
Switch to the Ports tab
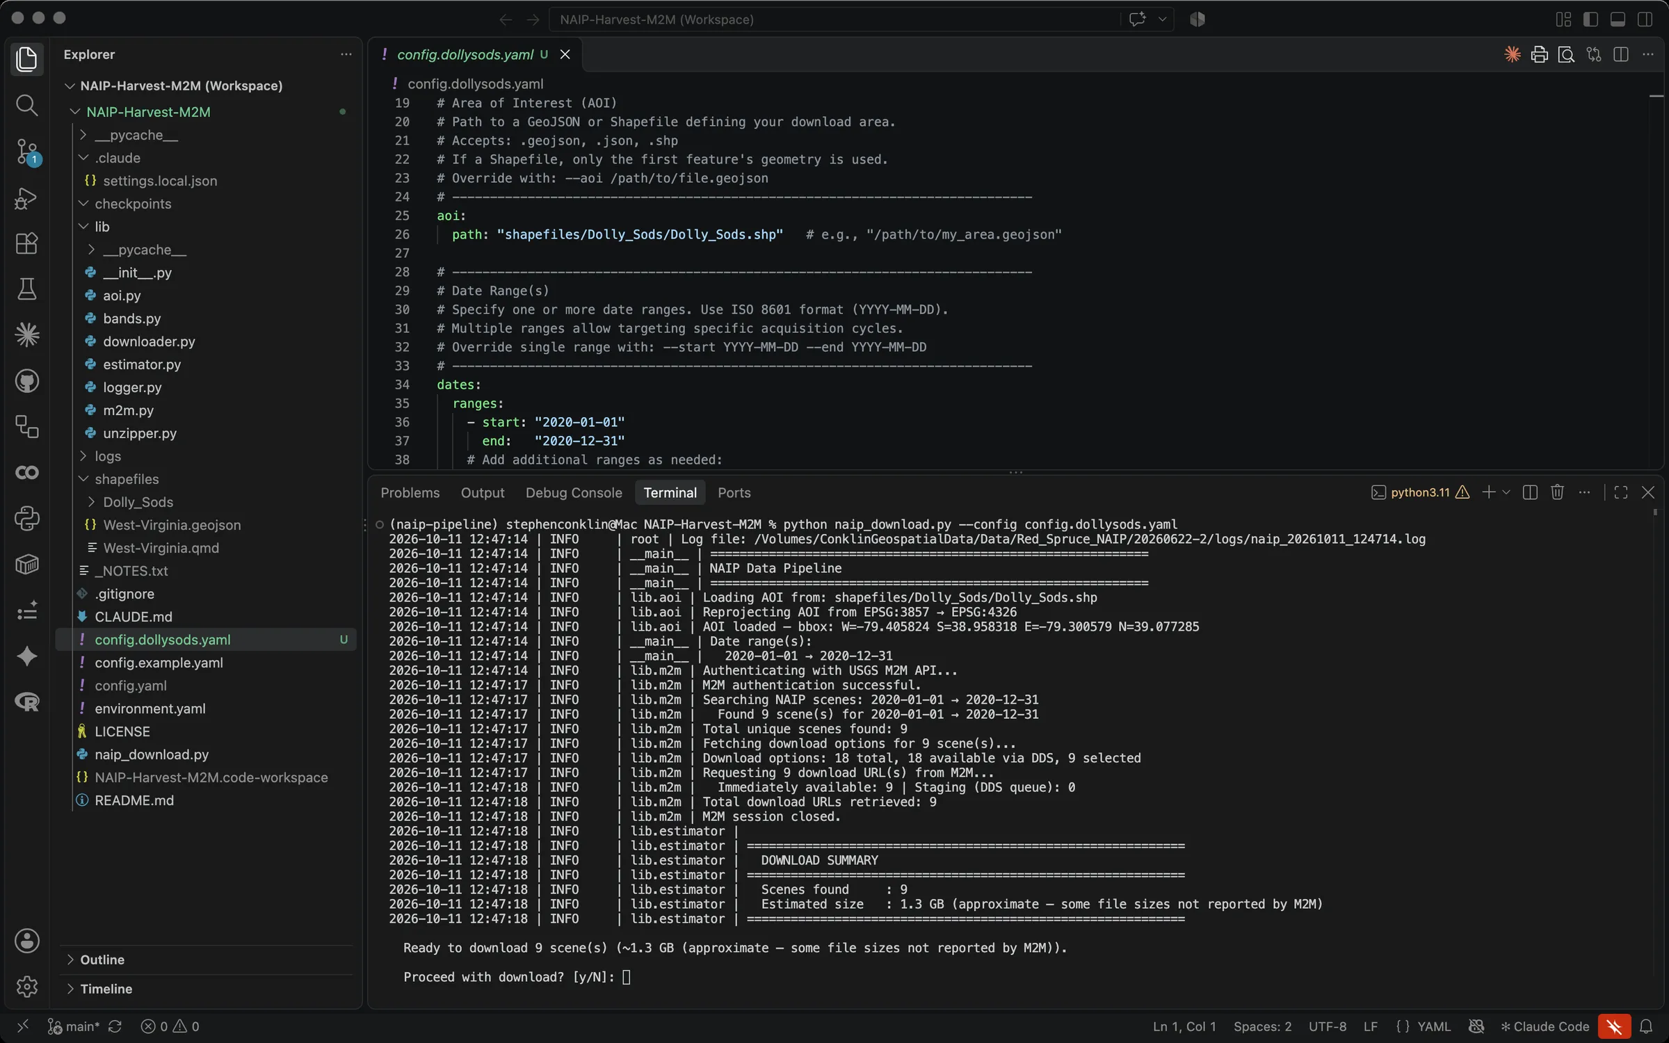pyautogui.click(x=734, y=492)
